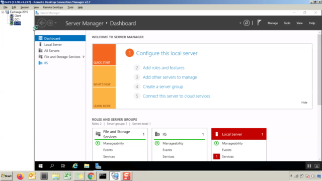
Task: Open the Help menu in Server Manager
Action: (x=312, y=23)
